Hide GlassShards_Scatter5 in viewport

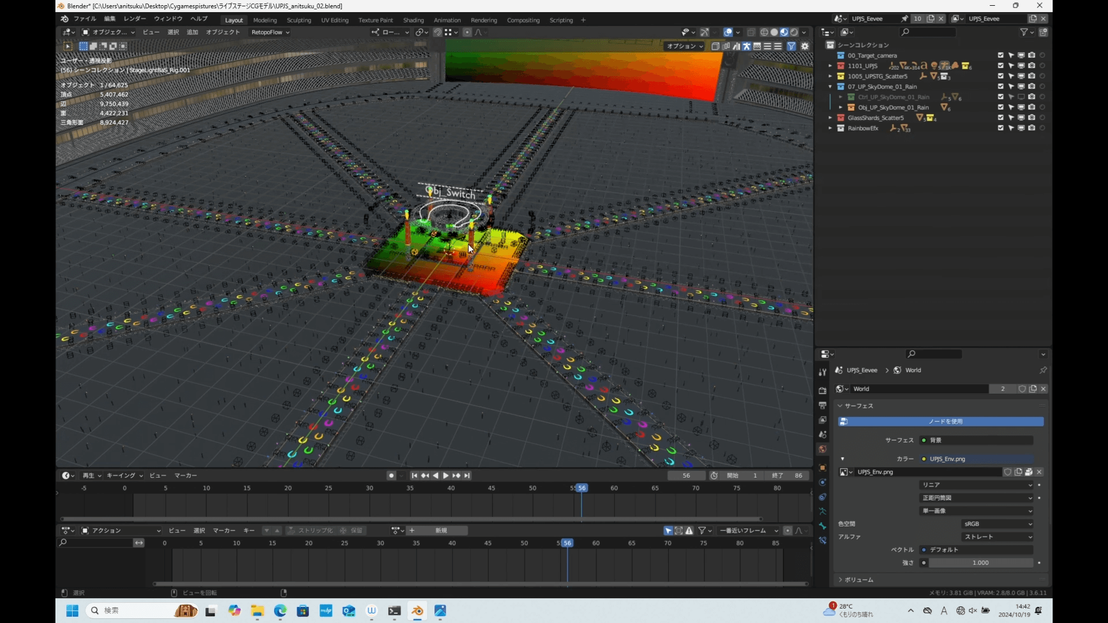click(x=1021, y=118)
